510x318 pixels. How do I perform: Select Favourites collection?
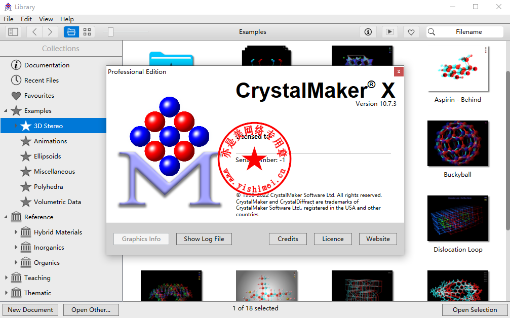pos(39,96)
